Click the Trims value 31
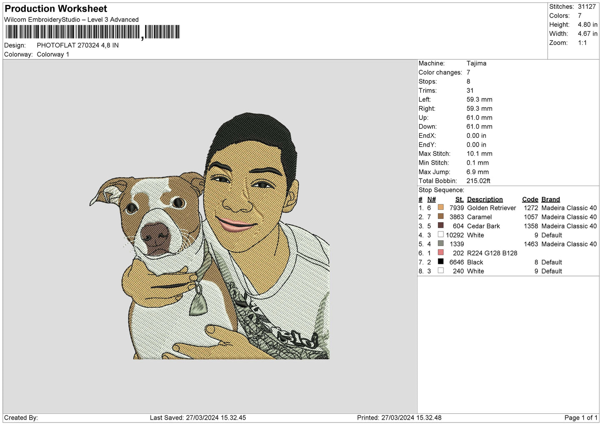This screenshot has height=425, width=602. 470,90
